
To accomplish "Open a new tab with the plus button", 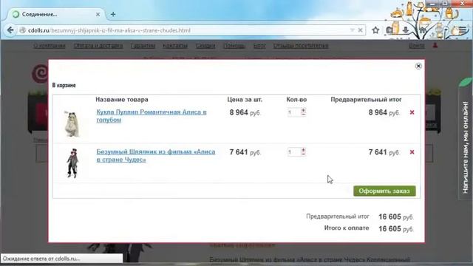I will point(113,14).
